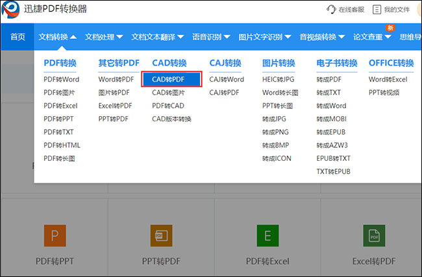
Task: Choose CAD转图片
Action: [169, 93]
